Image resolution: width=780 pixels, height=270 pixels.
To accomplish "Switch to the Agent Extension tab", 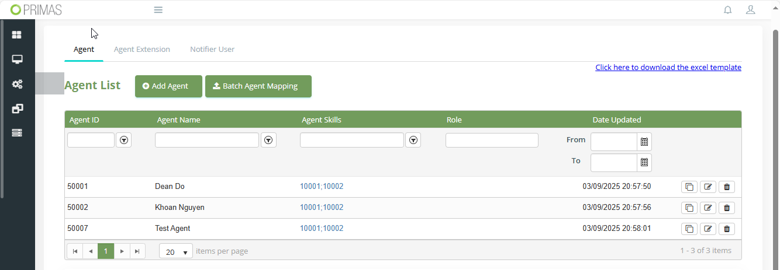I will click(x=142, y=50).
